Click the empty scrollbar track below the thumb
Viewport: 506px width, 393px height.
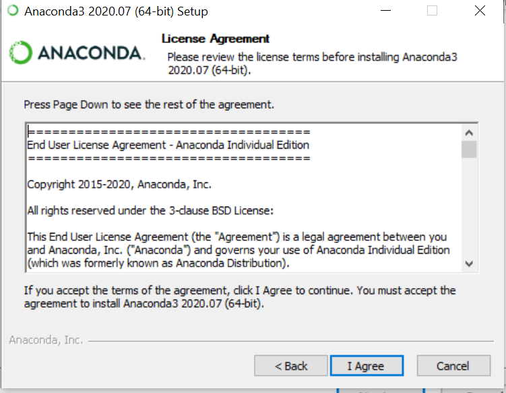coord(469,207)
